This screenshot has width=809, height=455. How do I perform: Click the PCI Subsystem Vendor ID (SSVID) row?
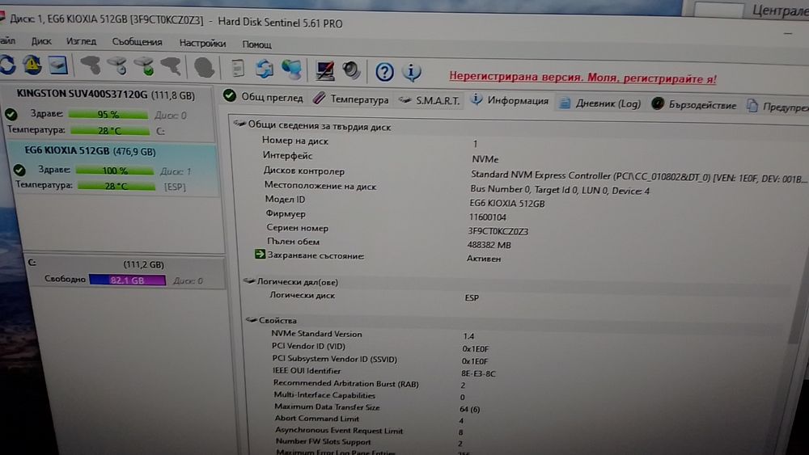(x=521, y=360)
